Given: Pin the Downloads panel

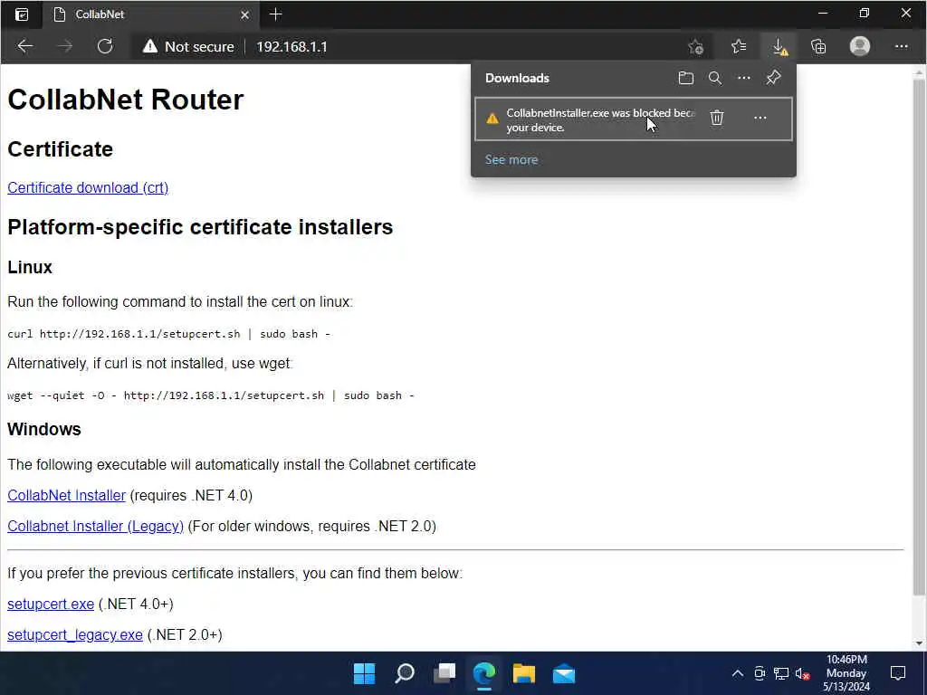Looking at the screenshot, I should pos(773,78).
